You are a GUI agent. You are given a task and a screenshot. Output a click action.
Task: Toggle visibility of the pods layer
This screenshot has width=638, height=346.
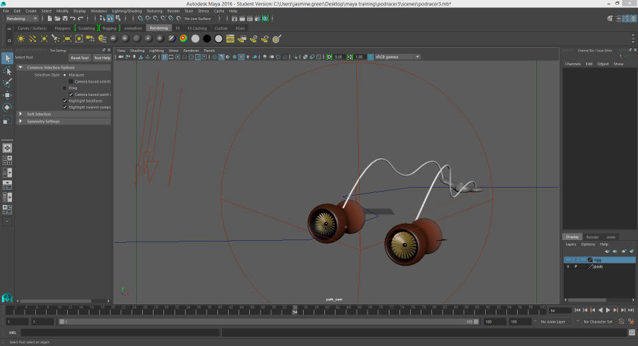tap(568, 266)
